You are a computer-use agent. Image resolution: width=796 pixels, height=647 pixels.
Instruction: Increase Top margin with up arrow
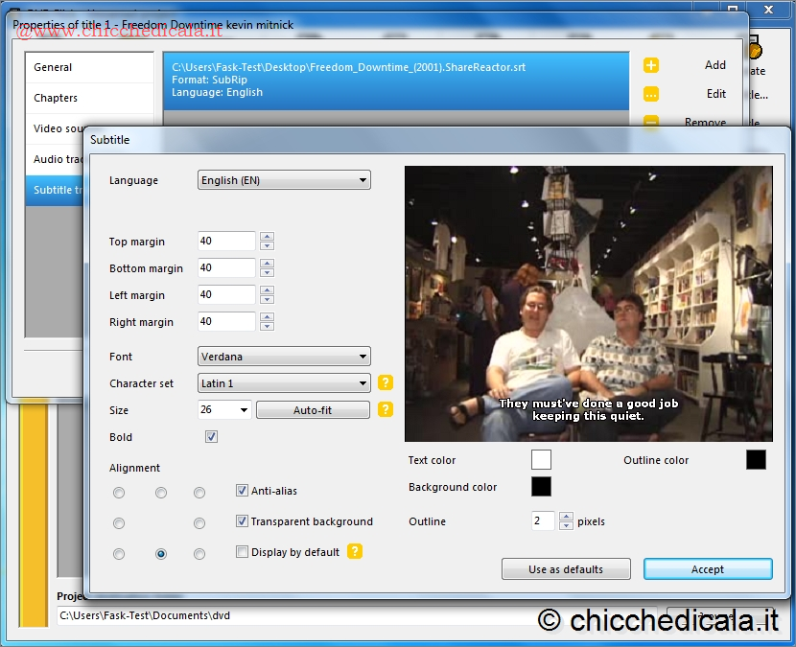pos(267,237)
